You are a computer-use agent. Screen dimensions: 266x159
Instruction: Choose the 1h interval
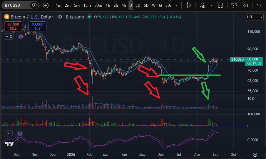(108, 5)
